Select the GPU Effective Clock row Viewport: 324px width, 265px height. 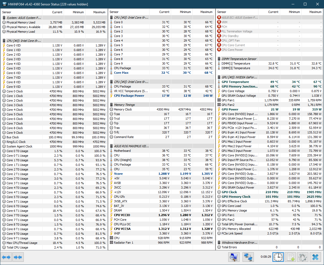tap(269, 201)
